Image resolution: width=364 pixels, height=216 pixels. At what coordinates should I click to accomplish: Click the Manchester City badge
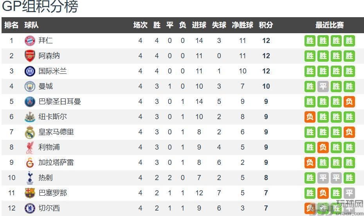[x=30, y=86]
